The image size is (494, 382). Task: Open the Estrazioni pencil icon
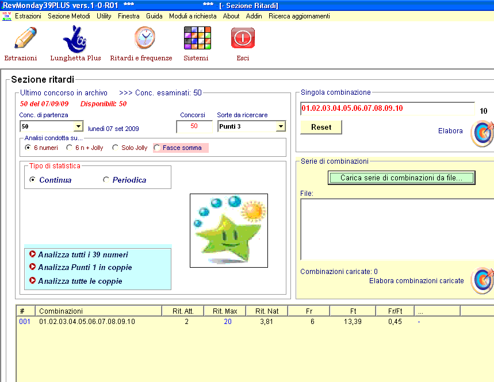click(25, 38)
